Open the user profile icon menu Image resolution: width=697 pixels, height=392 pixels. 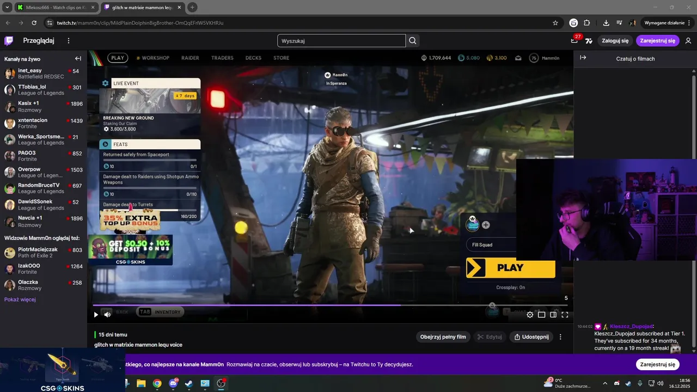tap(688, 41)
